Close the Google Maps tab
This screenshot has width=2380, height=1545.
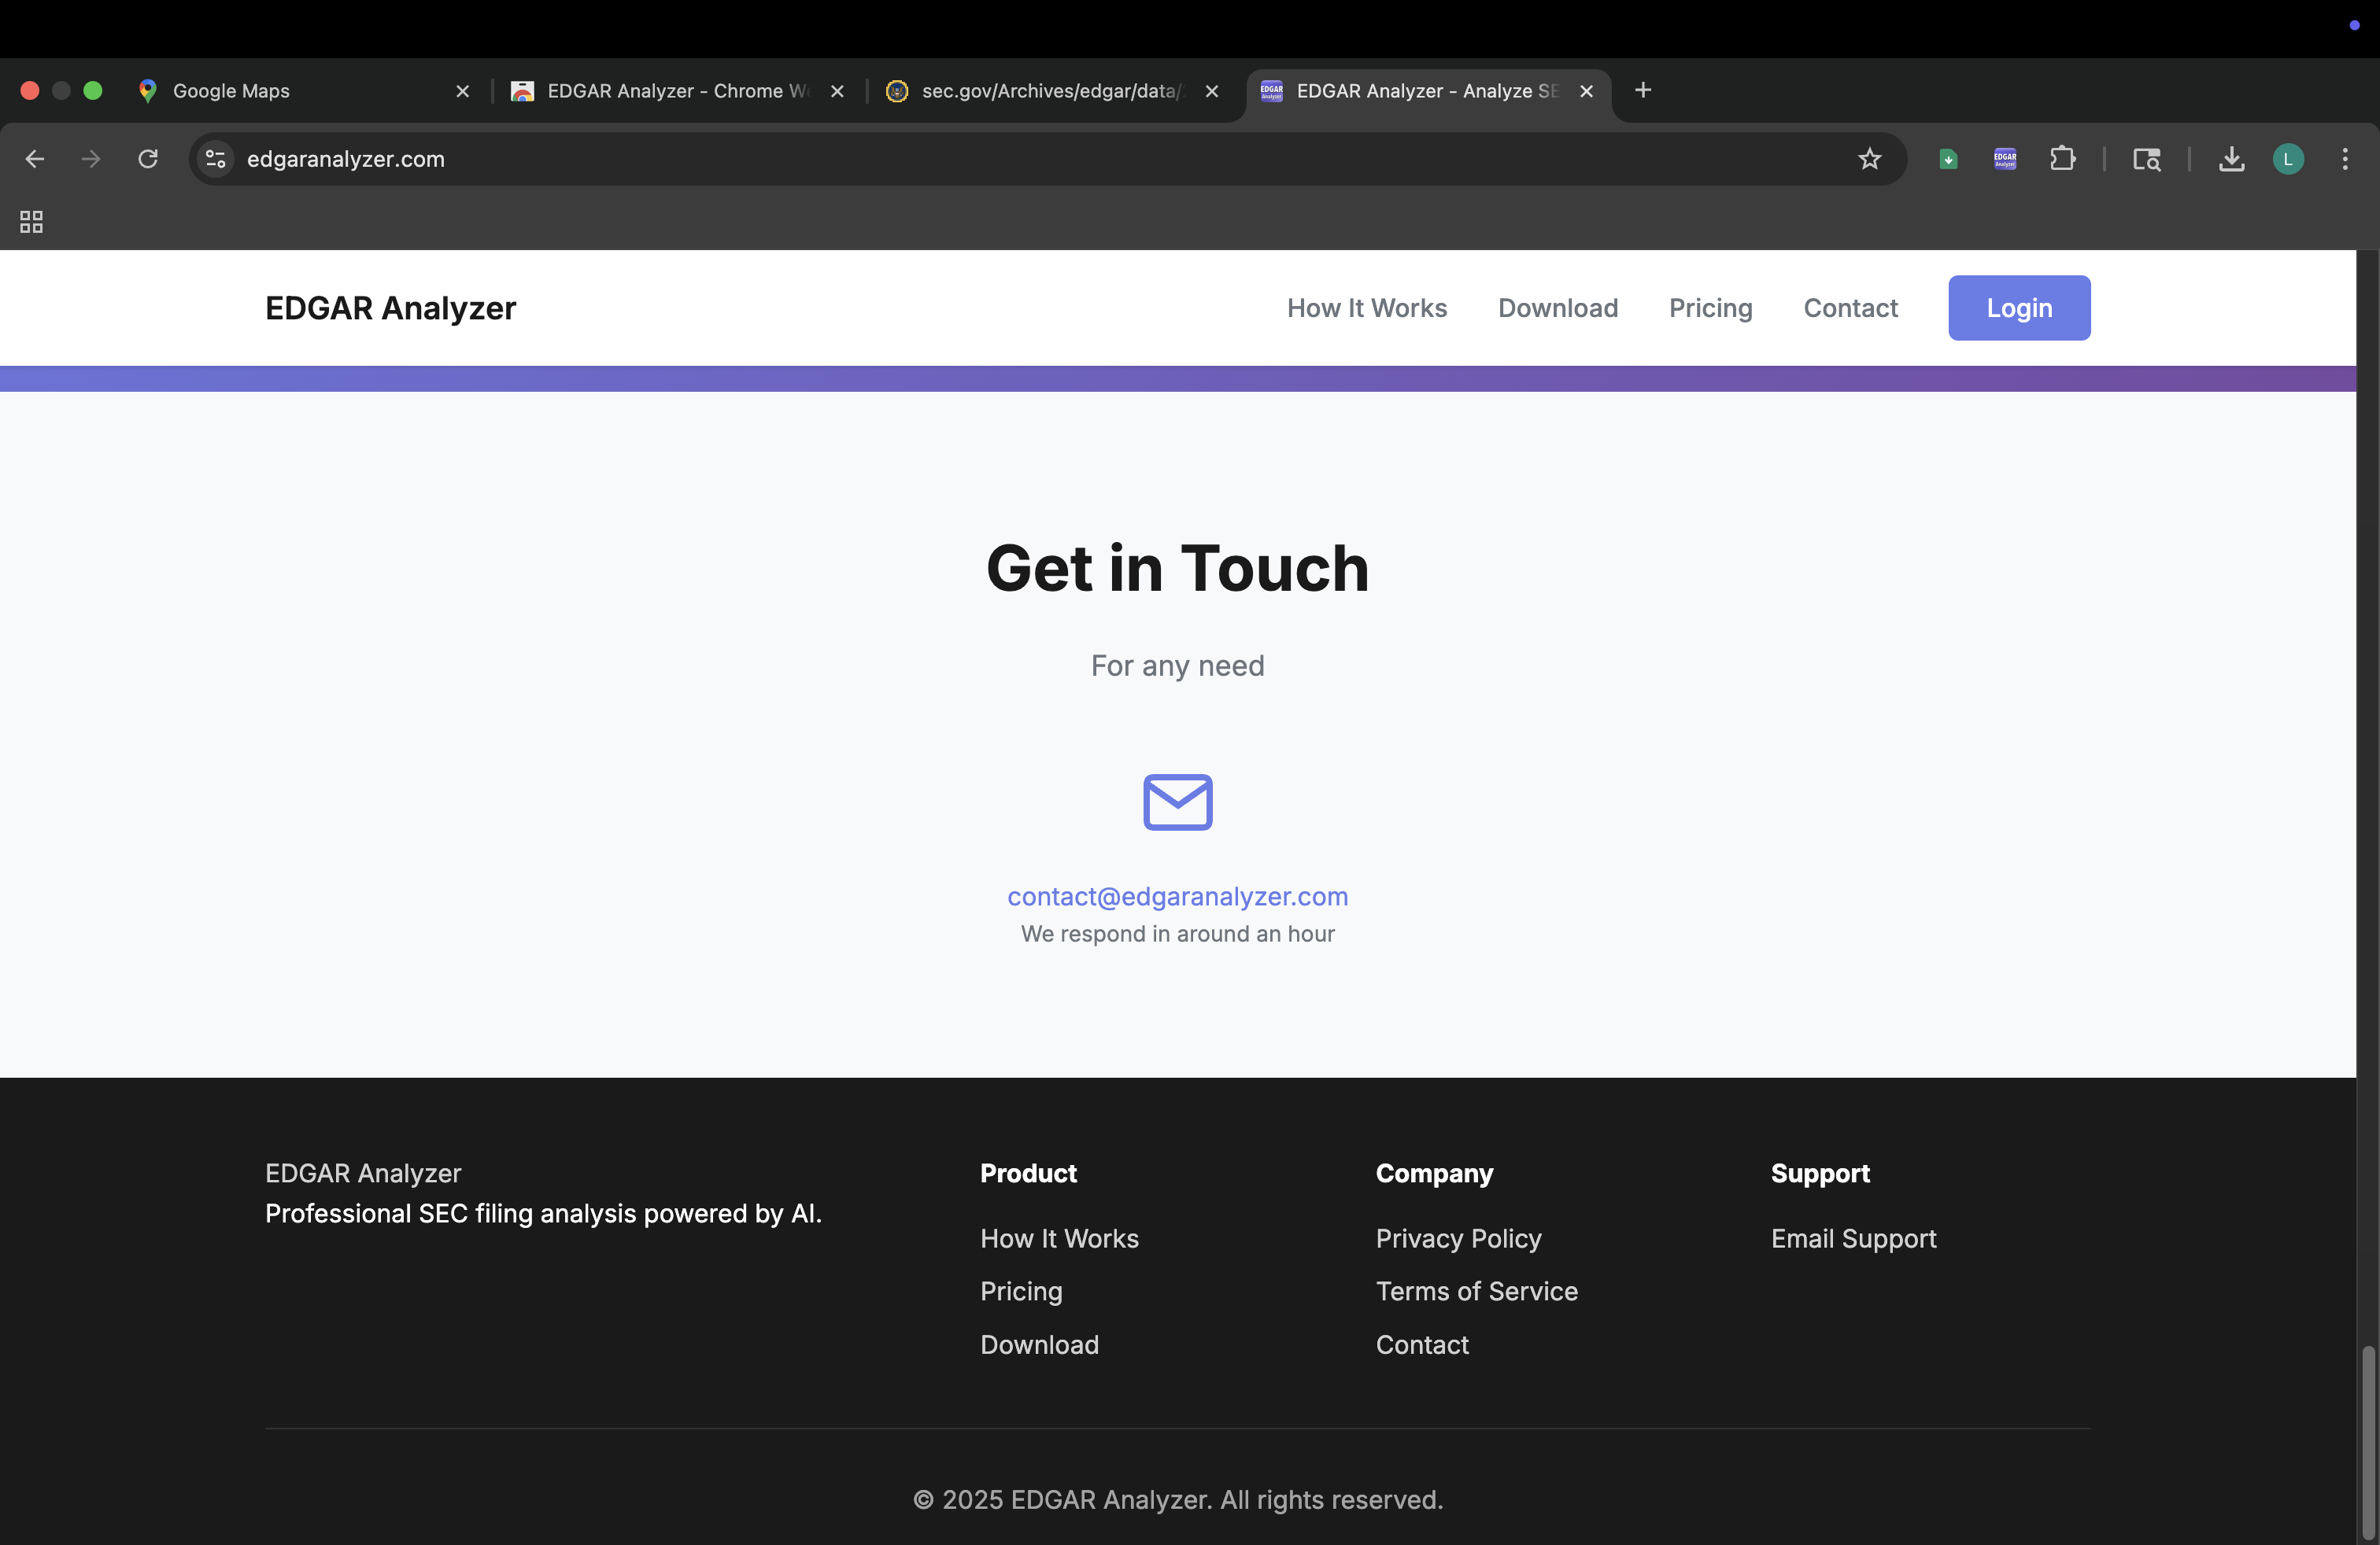pyautogui.click(x=462, y=91)
